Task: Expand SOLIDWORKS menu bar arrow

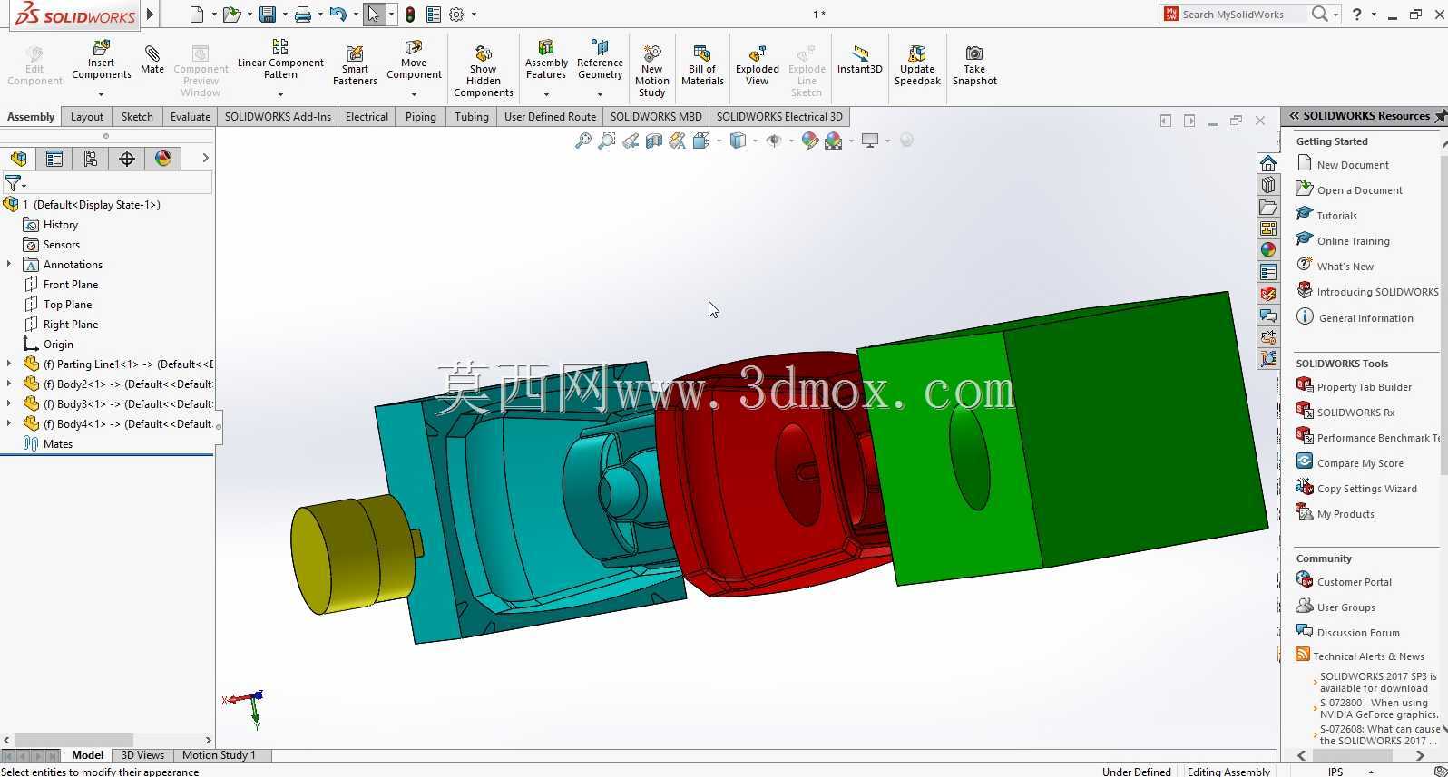Action: pyautogui.click(x=151, y=15)
